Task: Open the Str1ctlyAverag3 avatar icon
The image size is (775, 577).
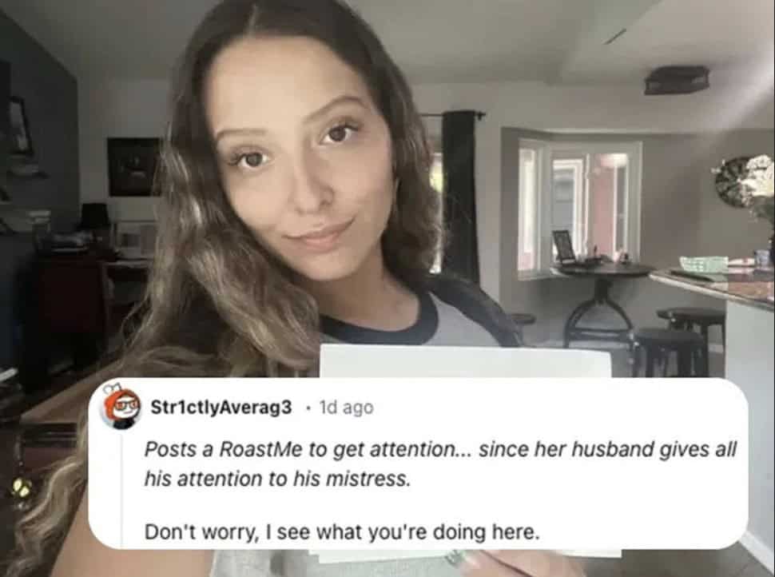Action: pyautogui.click(x=121, y=408)
